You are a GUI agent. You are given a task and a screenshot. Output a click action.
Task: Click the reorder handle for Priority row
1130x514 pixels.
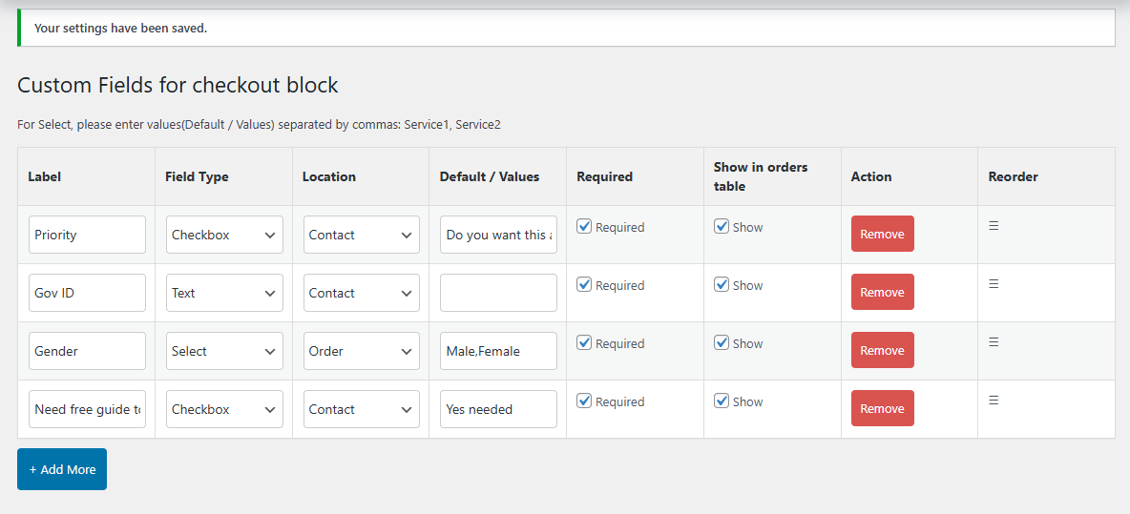994,226
